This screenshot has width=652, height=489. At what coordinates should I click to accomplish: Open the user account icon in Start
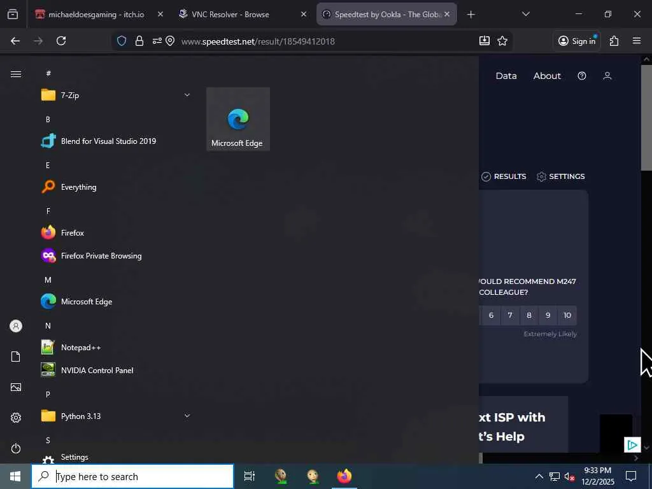(16, 326)
